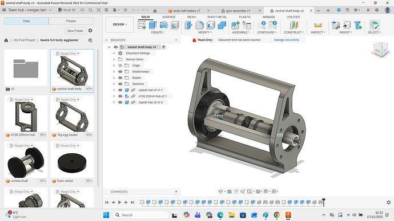The height and width of the screenshot is (221, 394).
Task: Expand the Sketches folder
Action: pyautogui.click(x=114, y=84)
